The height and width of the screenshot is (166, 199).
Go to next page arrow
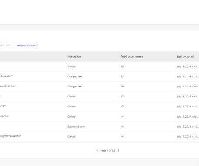point(118,150)
